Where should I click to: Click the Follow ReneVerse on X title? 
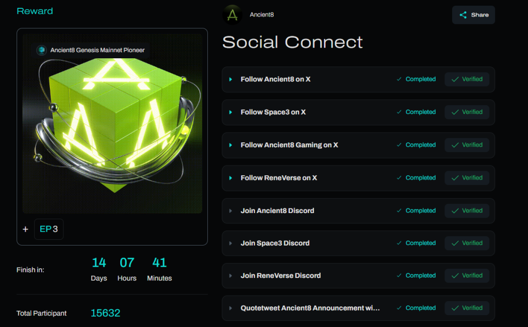click(x=279, y=178)
